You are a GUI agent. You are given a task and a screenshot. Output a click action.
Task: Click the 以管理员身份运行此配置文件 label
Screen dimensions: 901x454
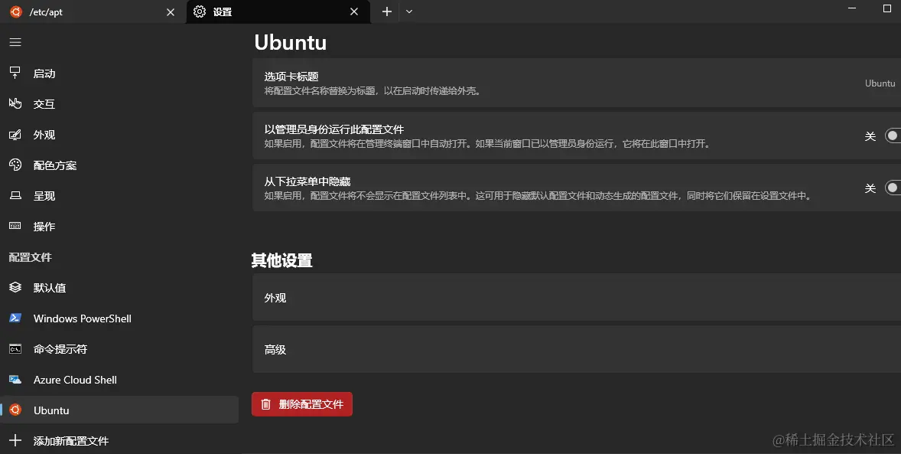click(333, 129)
